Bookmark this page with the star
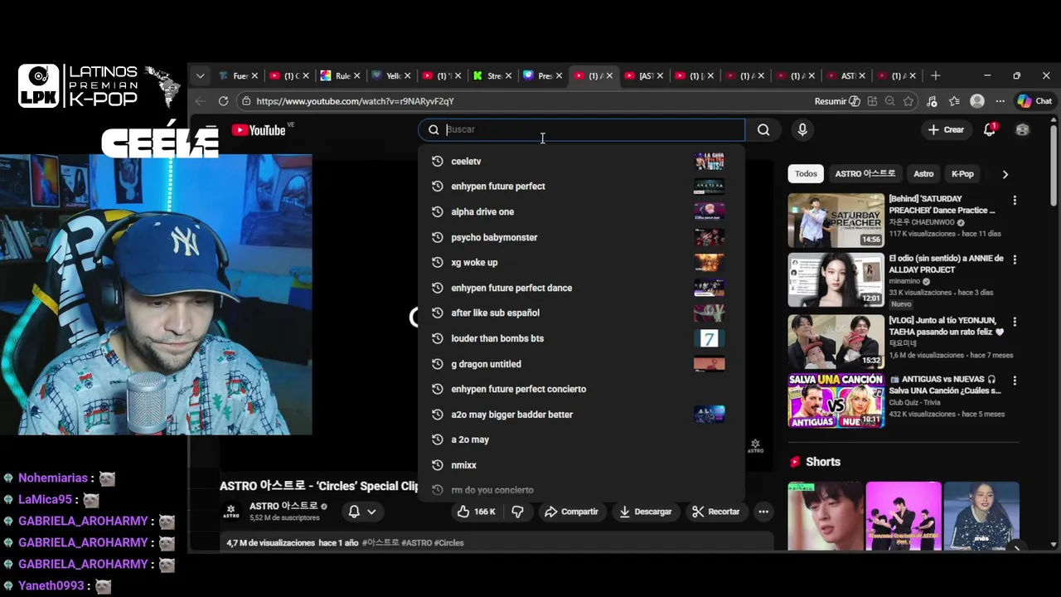 pos(908,101)
